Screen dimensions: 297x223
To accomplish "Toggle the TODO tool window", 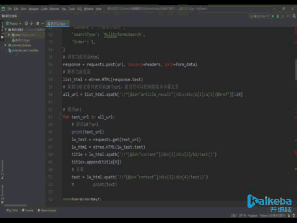I will click(x=12, y=211).
